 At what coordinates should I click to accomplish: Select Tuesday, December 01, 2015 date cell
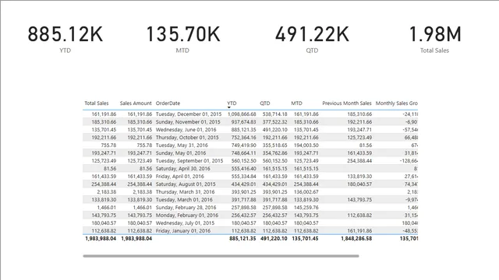189,114
